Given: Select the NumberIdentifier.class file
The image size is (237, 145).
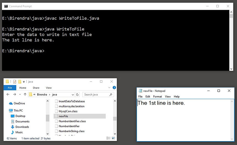Looking at the screenshot, I should click(72, 121).
